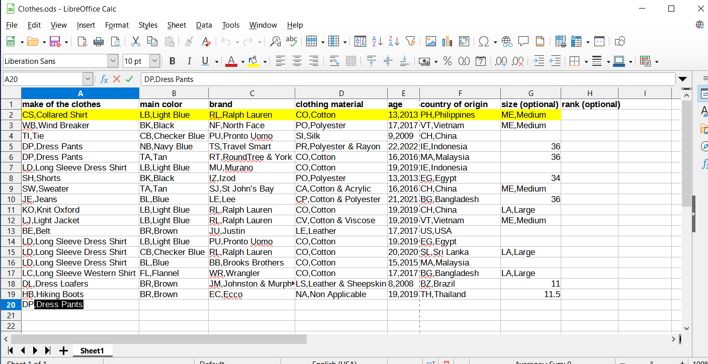The height and width of the screenshot is (364, 708).
Task: Align cell content to bottom
Action: point(405,61)
